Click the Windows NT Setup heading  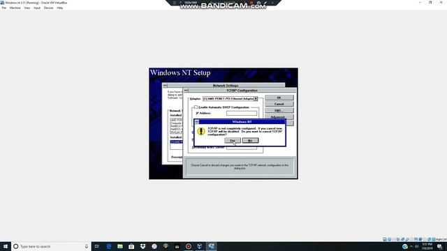pos(180,73)
